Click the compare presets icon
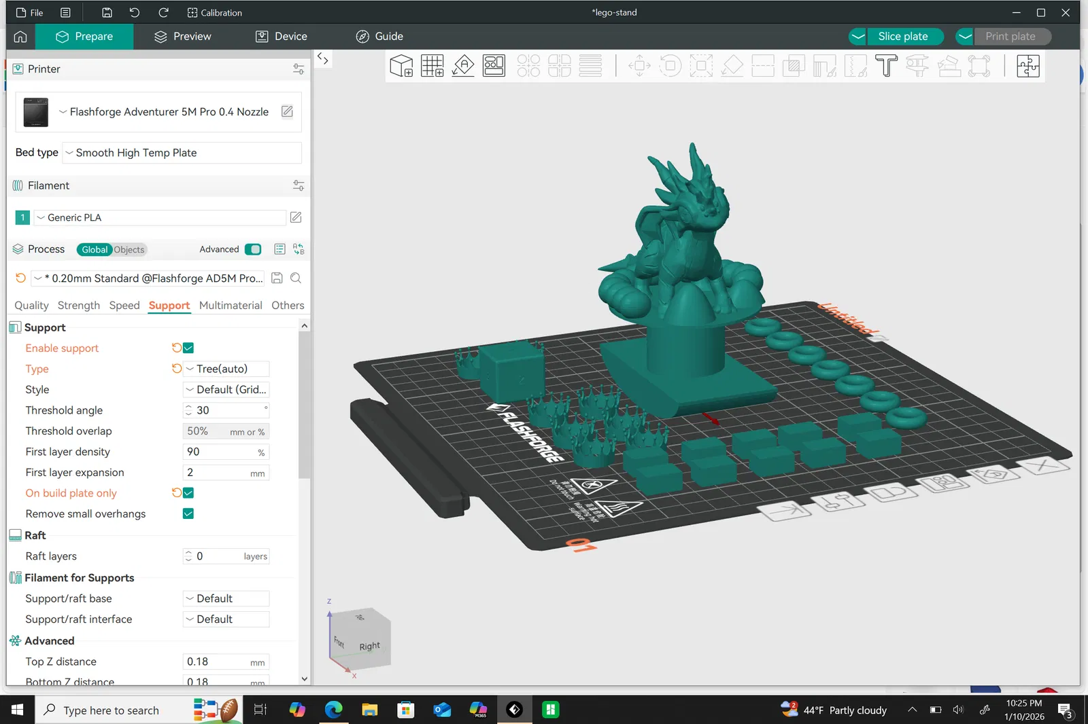 coord(299,249)
